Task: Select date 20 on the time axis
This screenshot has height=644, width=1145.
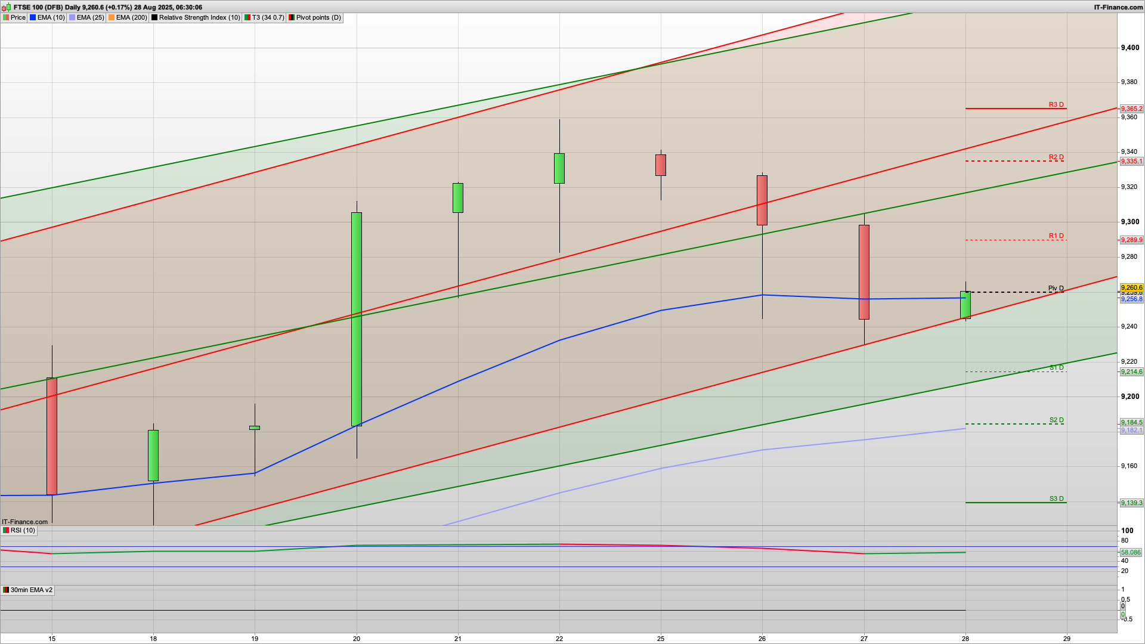Action: (357, 639)
